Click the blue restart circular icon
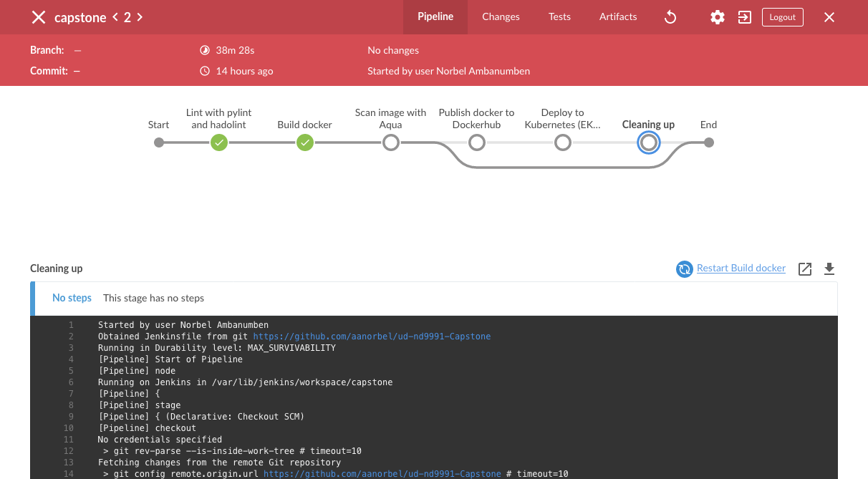 [x=685, y=268]
